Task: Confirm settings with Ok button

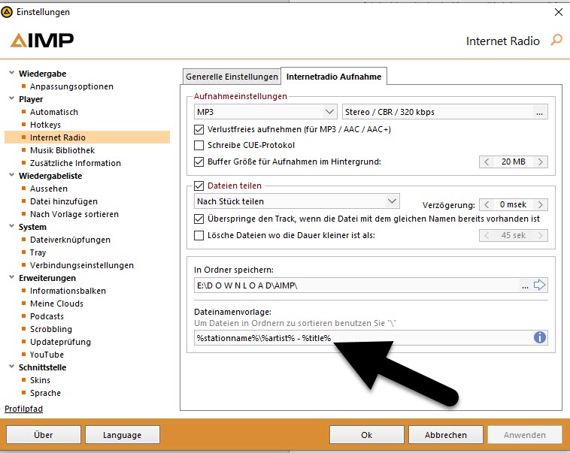Action: (366, 435)
